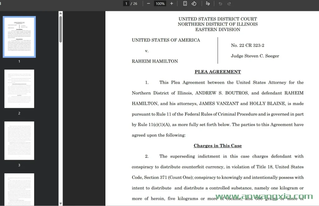Click the zoom out minus button
The width and height of the screenshot is (319, 206).
(148, 4)
